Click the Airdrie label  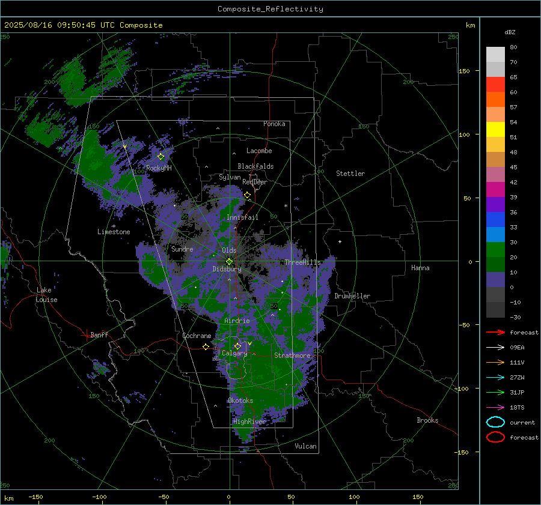[x=237, y=321]
